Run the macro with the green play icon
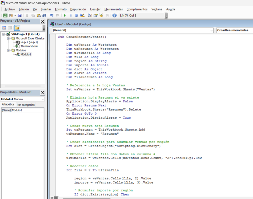The height and width of the screenshot is (199, 253). 65,15
